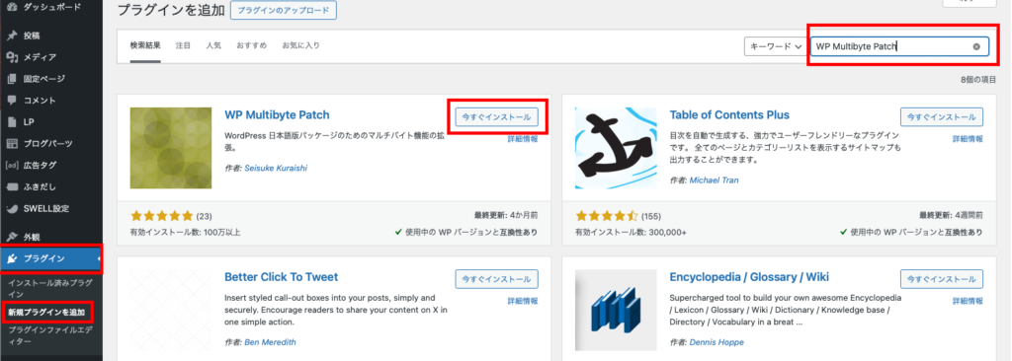Open the Dashboard (ダッシュボード) menu

51,7
